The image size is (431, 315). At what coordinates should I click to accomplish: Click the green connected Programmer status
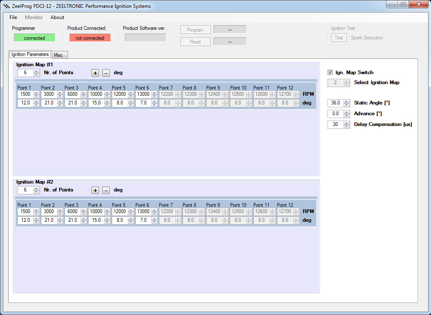(x=34, y=38)
